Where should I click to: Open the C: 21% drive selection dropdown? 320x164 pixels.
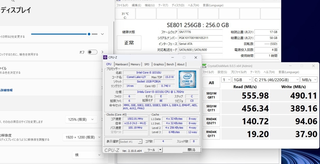pyautogui.click(x=276, y=80)
